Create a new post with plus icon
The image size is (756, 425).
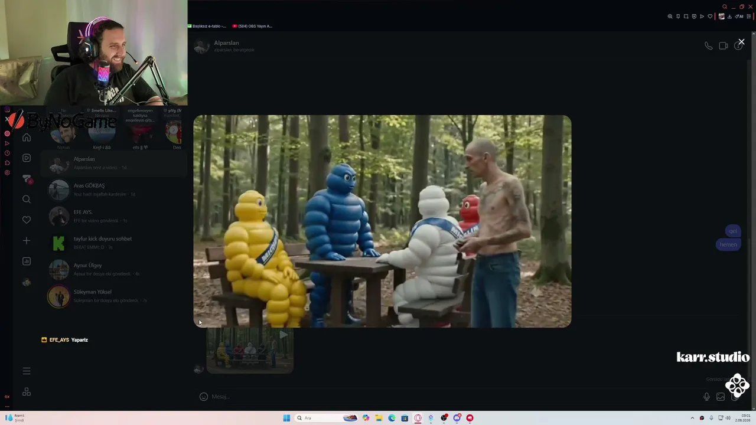[27, 240]
